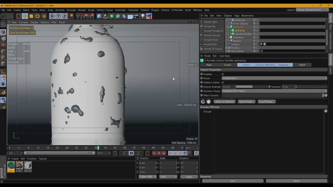Open Edit Render Settings icon

click(x=91, y=16)
